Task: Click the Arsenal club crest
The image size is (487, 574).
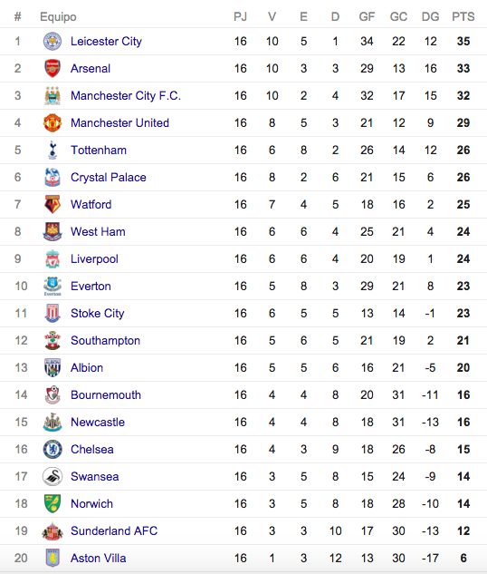Action: pos(53,68)
